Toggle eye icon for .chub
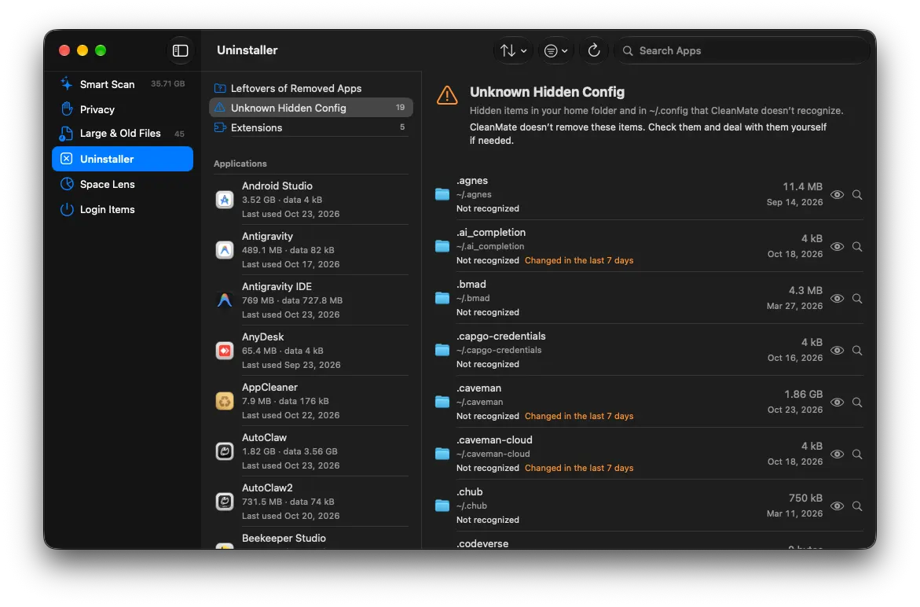The height and width of the screenshot is (607, 920). click(838, 506)
